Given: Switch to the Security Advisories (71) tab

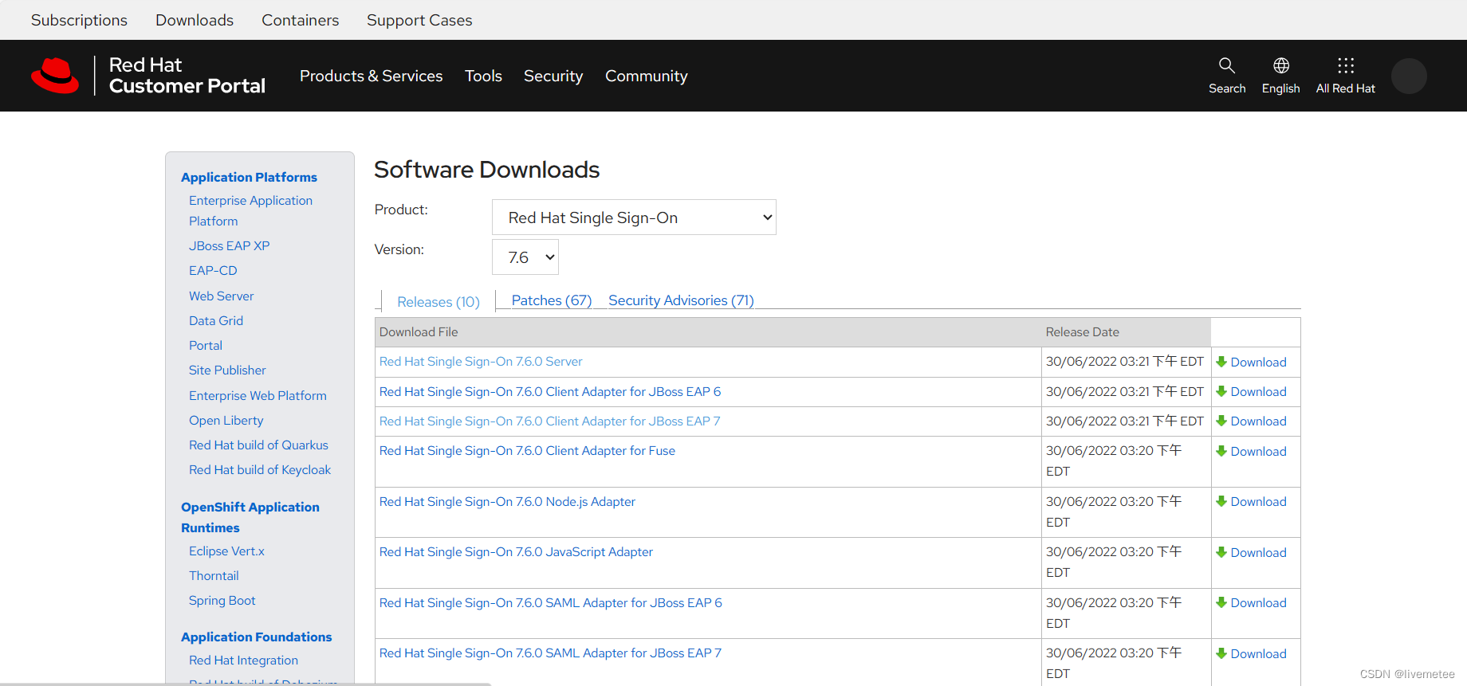Looking at the screenshot, I should click(681, 300).
